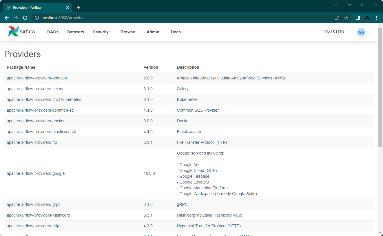Open the DAGs page
Viewport: 383px width, 236px height.
[53, 32]
